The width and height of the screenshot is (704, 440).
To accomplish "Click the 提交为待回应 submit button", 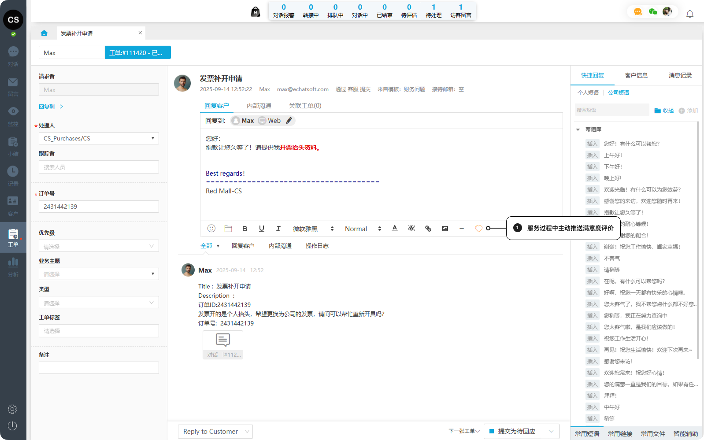I will click(516, 432).
